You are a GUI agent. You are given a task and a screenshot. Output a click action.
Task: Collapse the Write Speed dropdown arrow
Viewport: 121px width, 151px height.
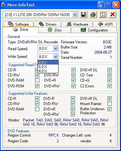pos(55,57)
